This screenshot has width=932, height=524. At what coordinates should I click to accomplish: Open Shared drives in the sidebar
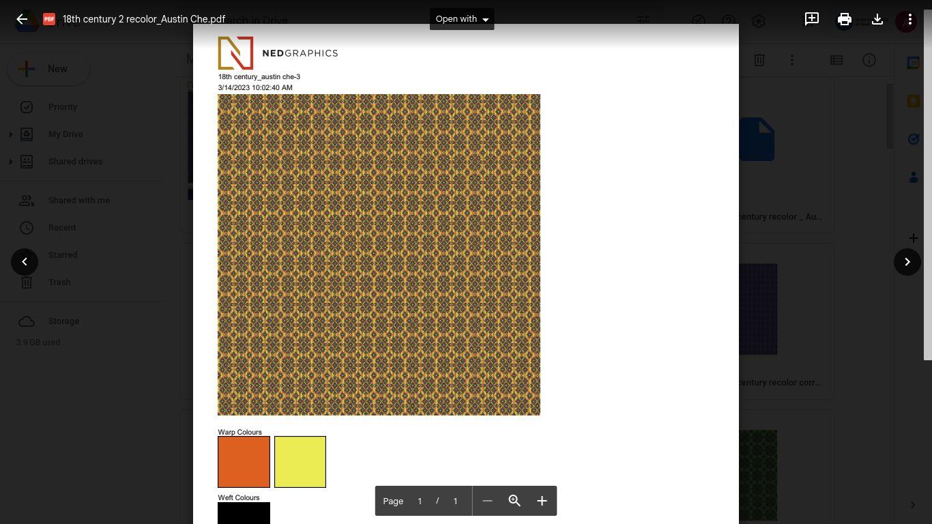(75, 162)
